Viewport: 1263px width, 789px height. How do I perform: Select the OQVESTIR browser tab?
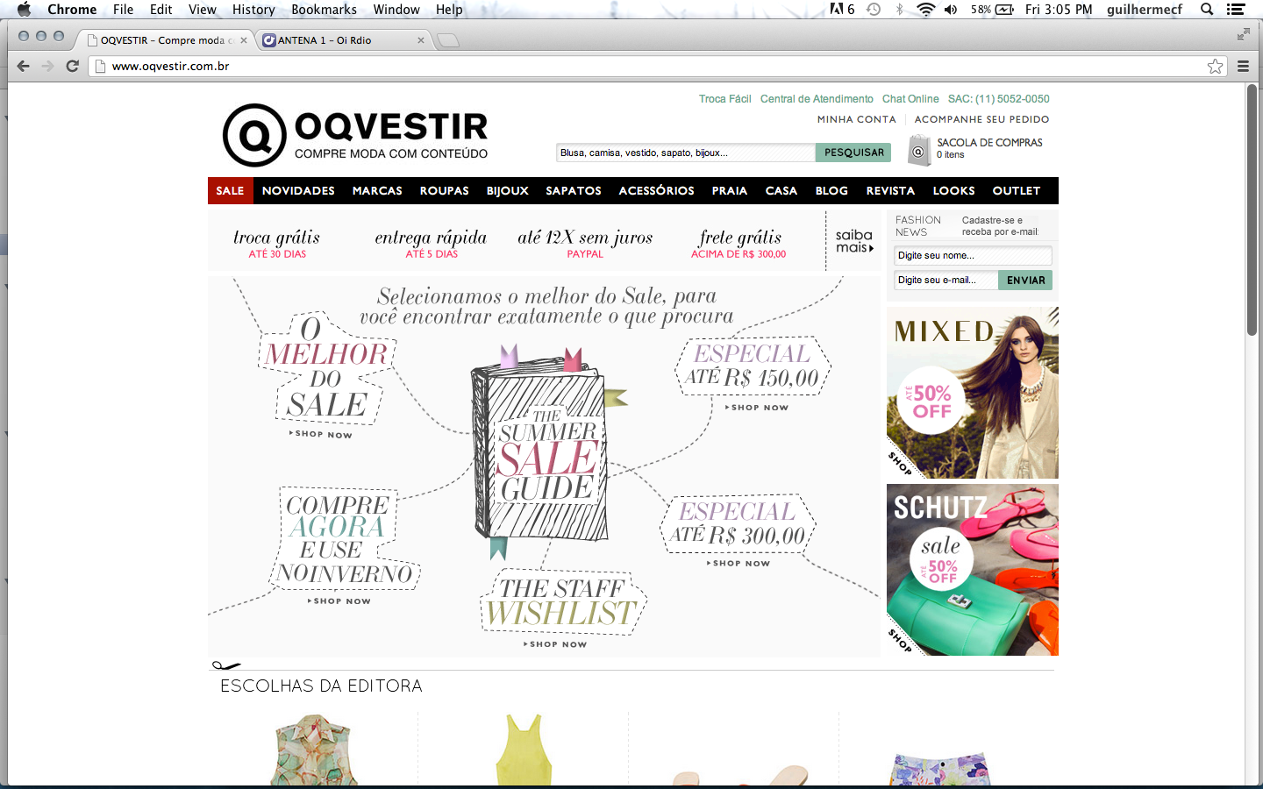[x=167, y=40]
